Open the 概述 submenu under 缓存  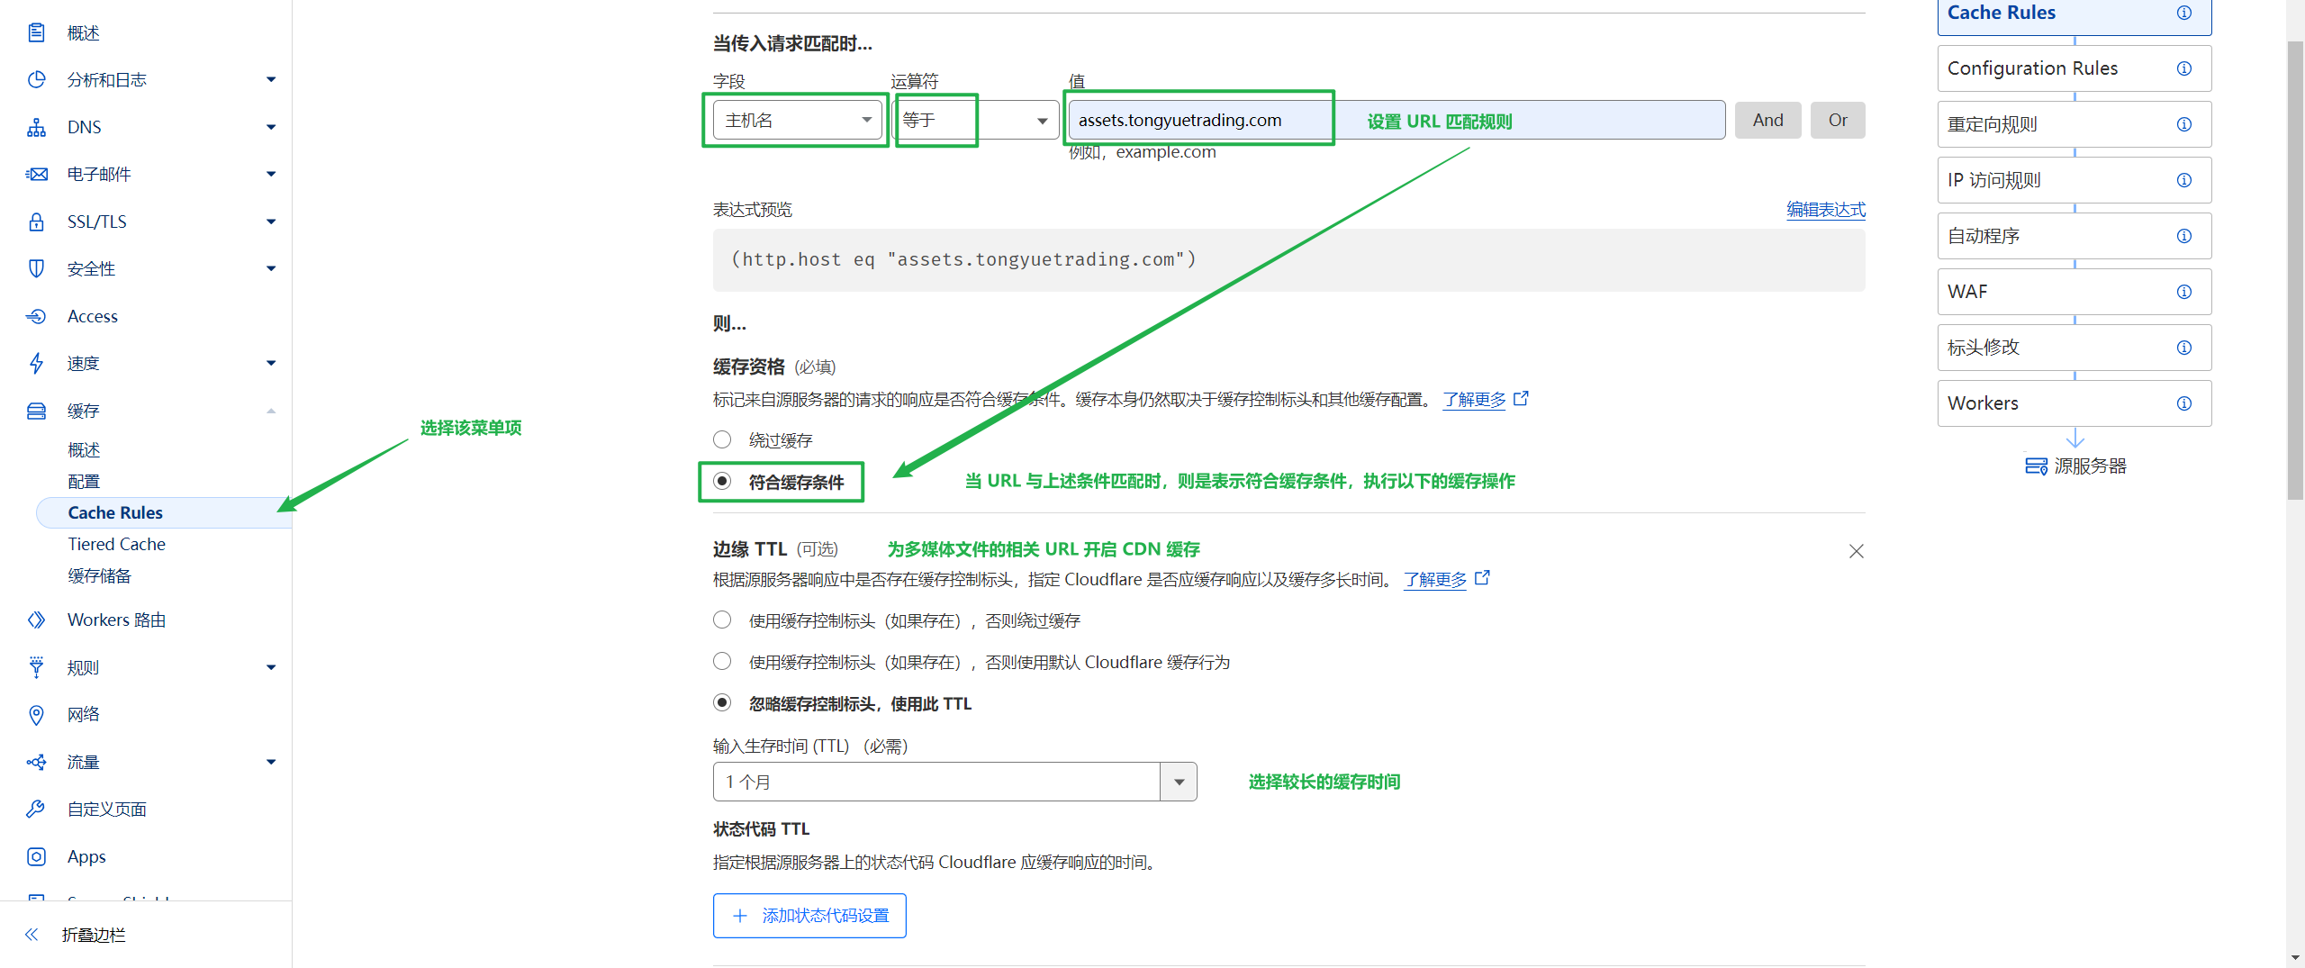[84, 449]
